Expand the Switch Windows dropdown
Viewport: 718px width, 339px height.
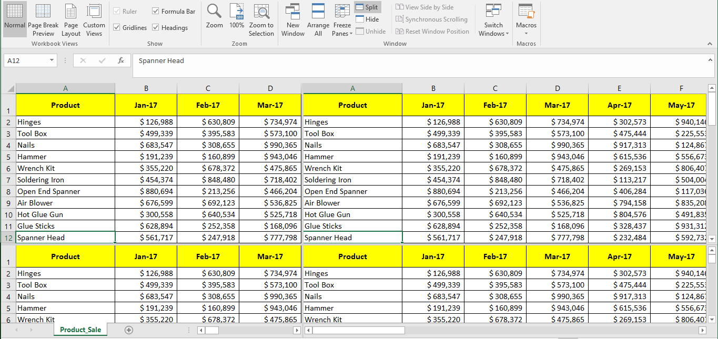click(493, 21)
